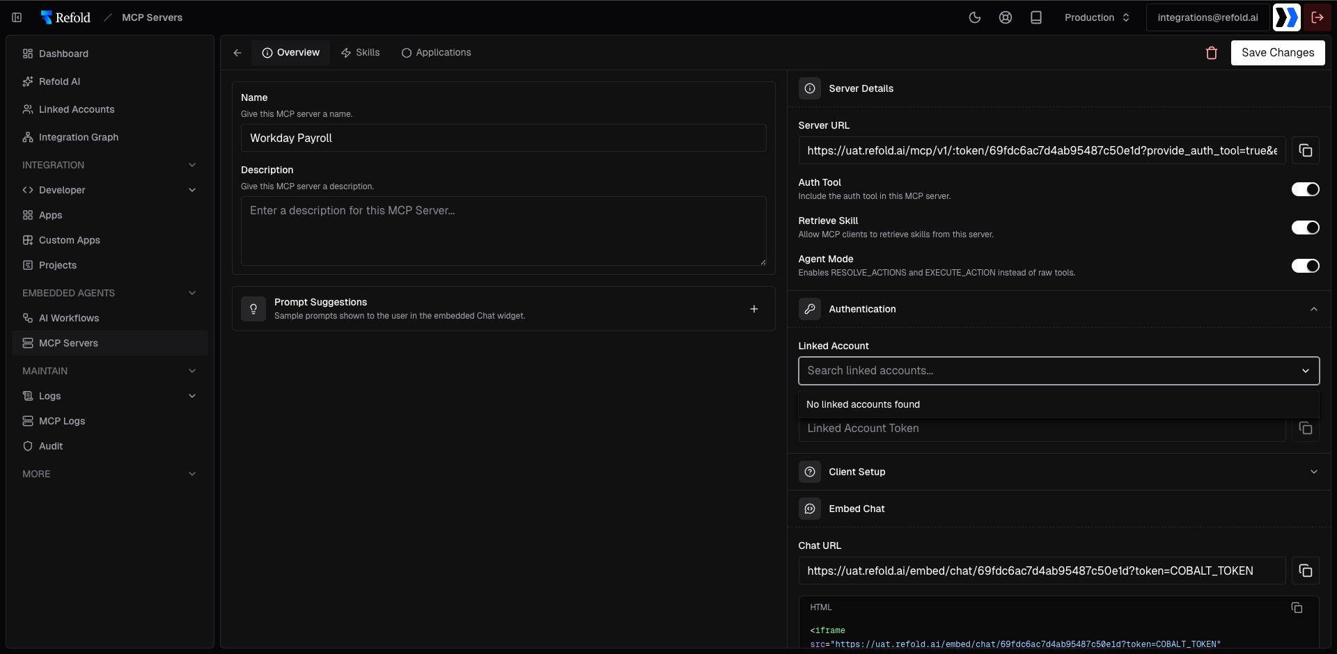Viewport: 1337px width, 654px height.
Task: Click the Description text area
Action: click(x=503, y=231)
